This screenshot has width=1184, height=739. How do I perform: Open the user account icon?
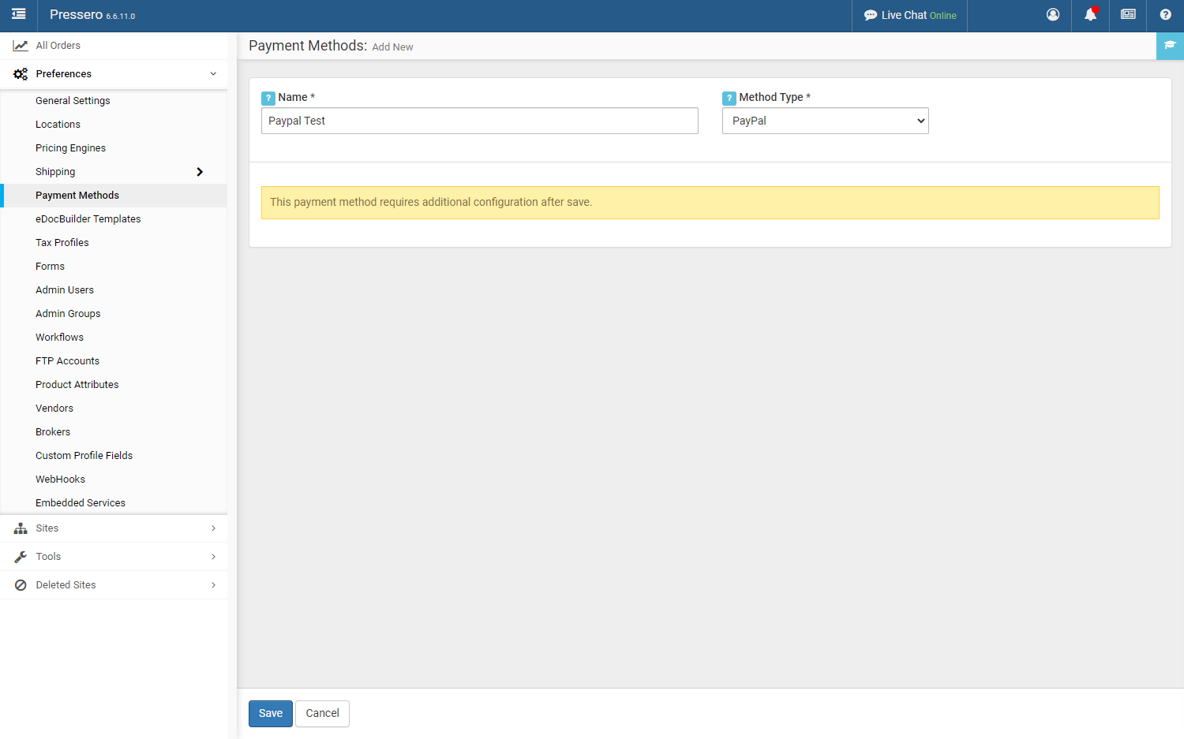click(1053, 14)
